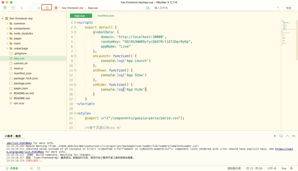This screenshot has height=171, width=298.
Task: Click the filter funnel icon in search bar
Action: (x=278, y=8)
